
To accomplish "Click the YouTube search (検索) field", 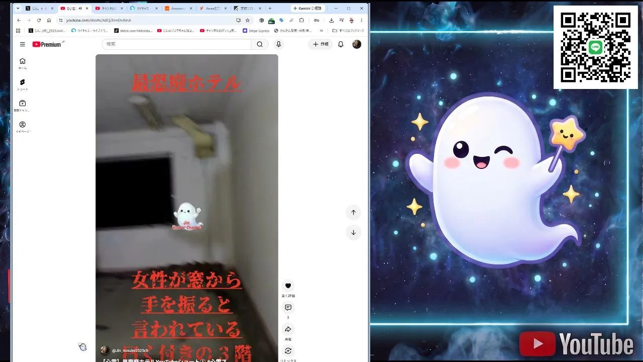I will (176, 44).
